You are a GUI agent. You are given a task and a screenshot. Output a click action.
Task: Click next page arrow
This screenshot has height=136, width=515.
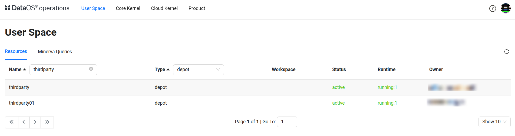(x=35, y=122)
